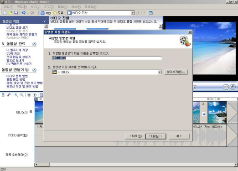Click the movie file name input field
The width and height of the screenshot is (238, 171).
coord(107,58)
